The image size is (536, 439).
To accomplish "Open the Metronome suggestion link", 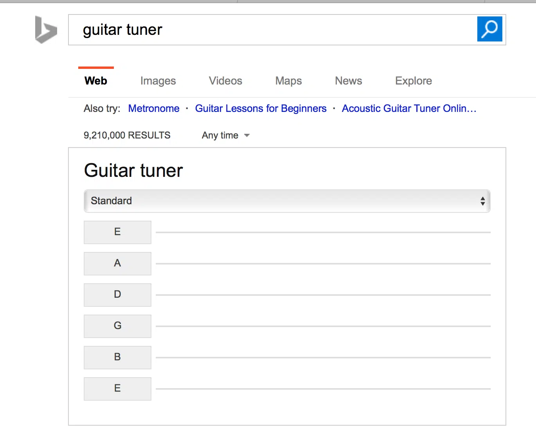I will pos(153,108).
